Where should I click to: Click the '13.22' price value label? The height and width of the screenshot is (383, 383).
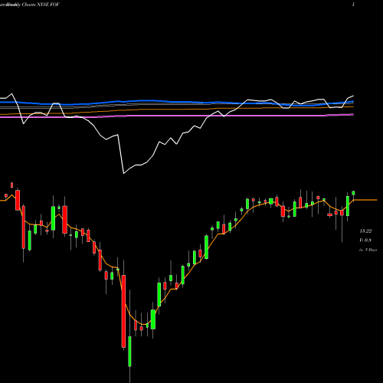(365, 231)
